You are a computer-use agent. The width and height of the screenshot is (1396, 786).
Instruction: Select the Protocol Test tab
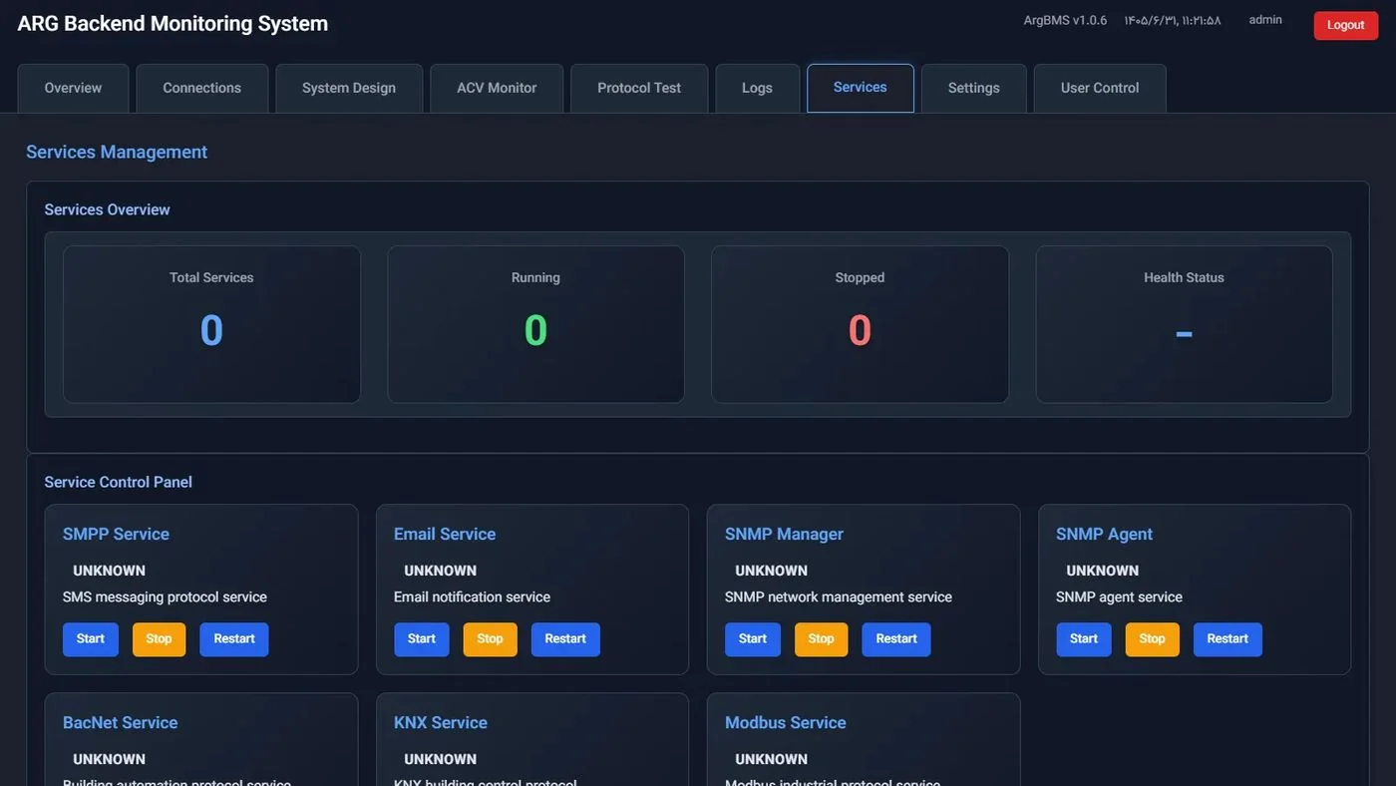coord(639,88)
